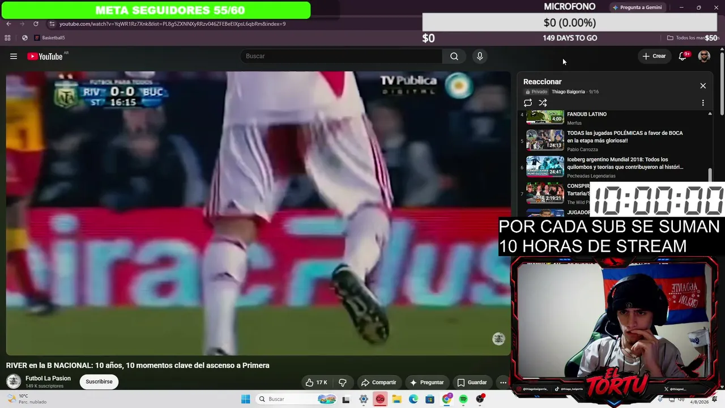Open the browser apps grid shortcut

(x=7, y=38)
